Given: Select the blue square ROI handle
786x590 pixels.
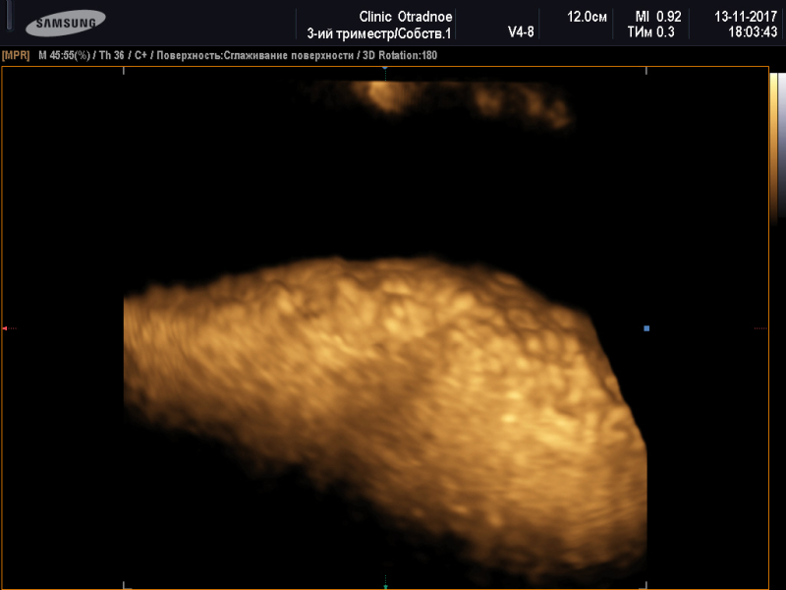Looking at the screenshot, I should [646, 328].
